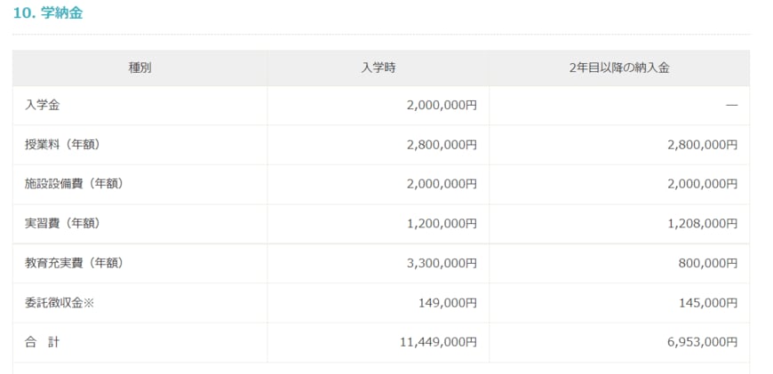The image size is (773, 374).
Task: Click the 入学時 column header
Action: 378,68
